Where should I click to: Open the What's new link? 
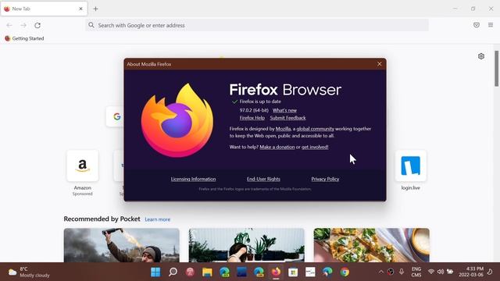[x=284, y=110]
